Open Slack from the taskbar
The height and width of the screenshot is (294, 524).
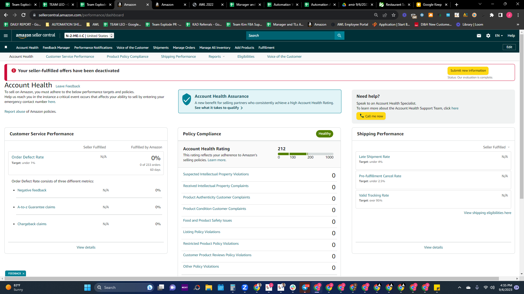click(293, 287)
